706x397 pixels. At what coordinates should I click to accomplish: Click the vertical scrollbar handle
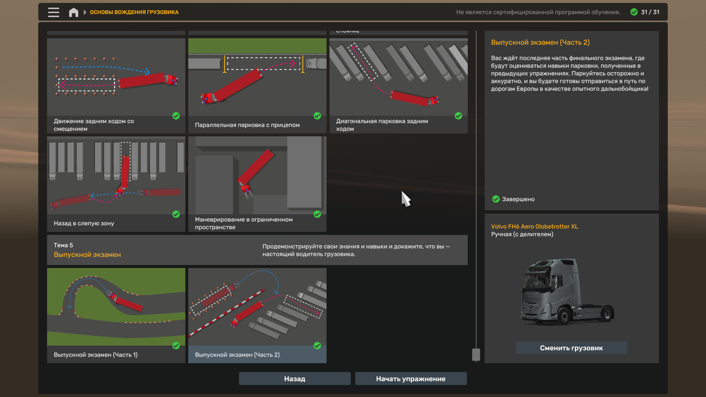tap(476, 354)
